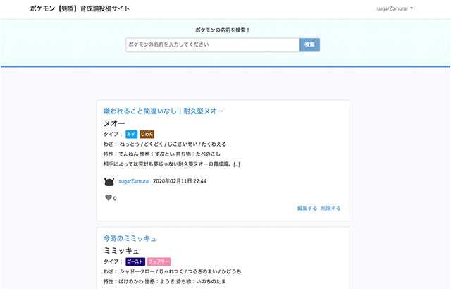Click the post date 2020年02月11日 22:44
Screen dimensions: 451x289
(x=180, y=181)
